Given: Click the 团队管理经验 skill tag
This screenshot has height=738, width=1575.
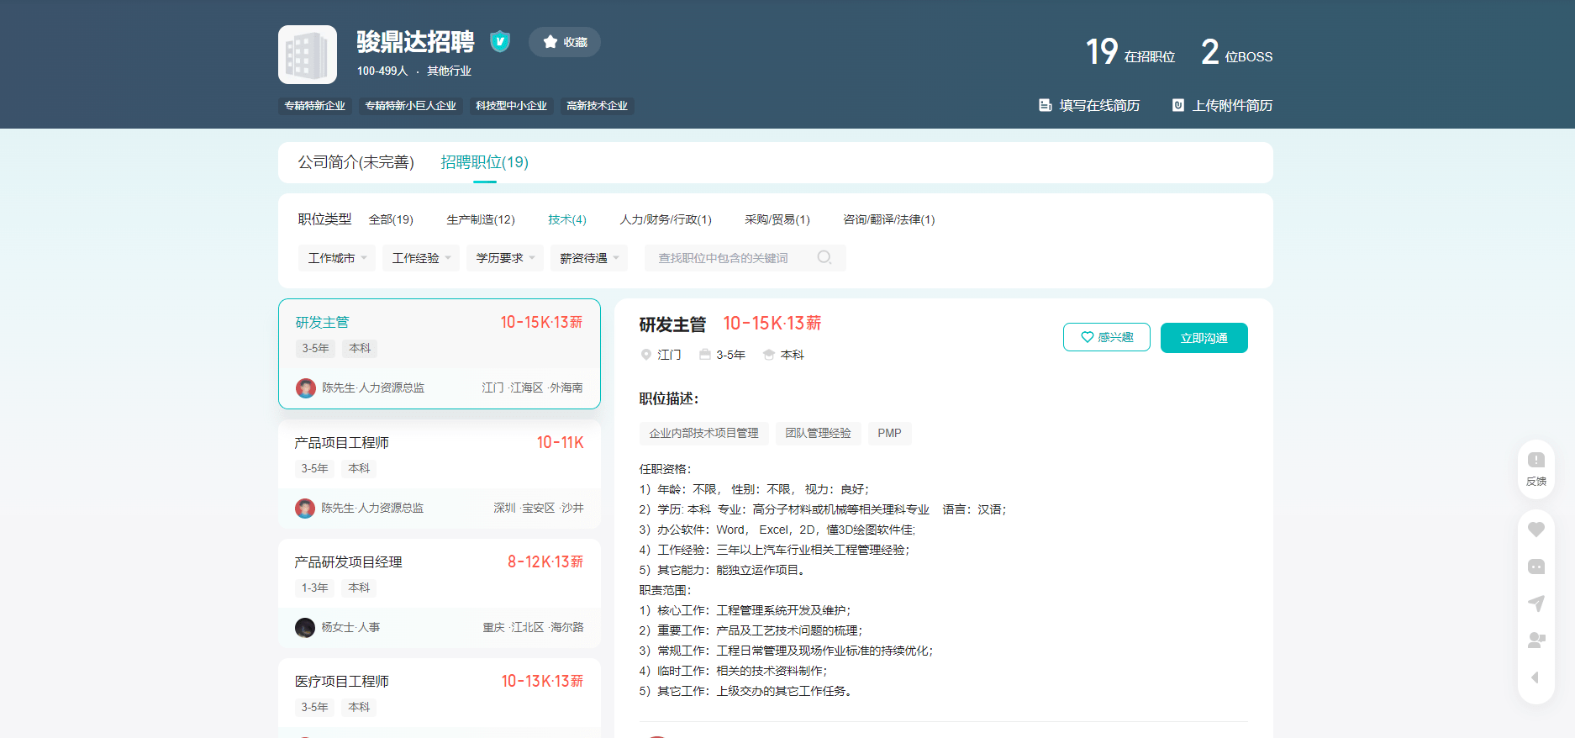Looking at the screenshot, I should [x=818, y=433].
